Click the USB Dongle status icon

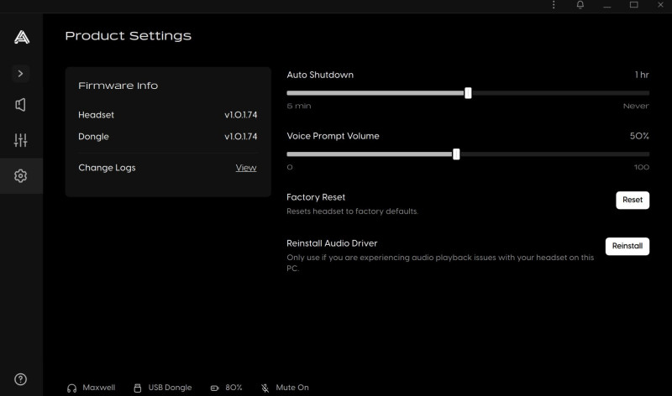click(138, 388)
